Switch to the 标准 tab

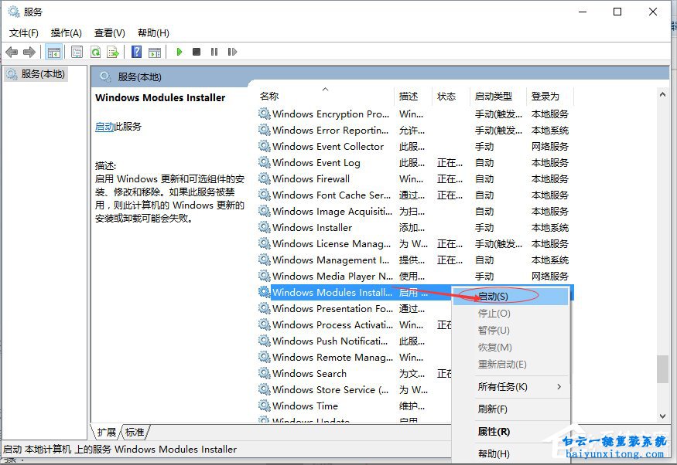coord(135,433)
